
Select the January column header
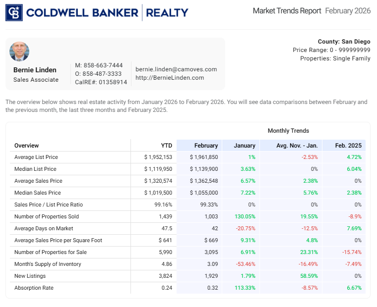(x=245, y=146)
